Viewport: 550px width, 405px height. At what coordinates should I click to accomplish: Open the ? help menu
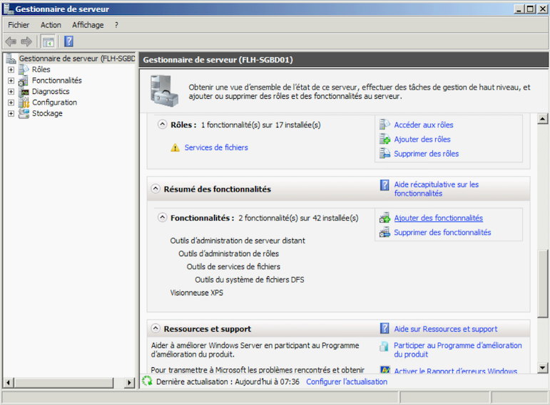(x=116, y=25)
